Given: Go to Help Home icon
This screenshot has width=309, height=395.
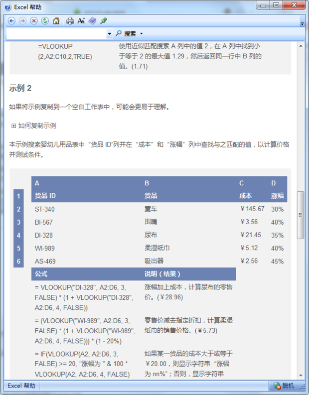Looking at the screenshot, I should pos(56,20).
